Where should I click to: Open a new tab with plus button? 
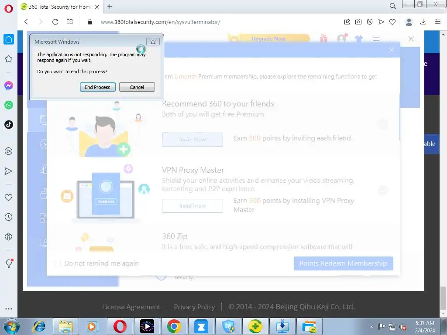click(x=110, y=7)
